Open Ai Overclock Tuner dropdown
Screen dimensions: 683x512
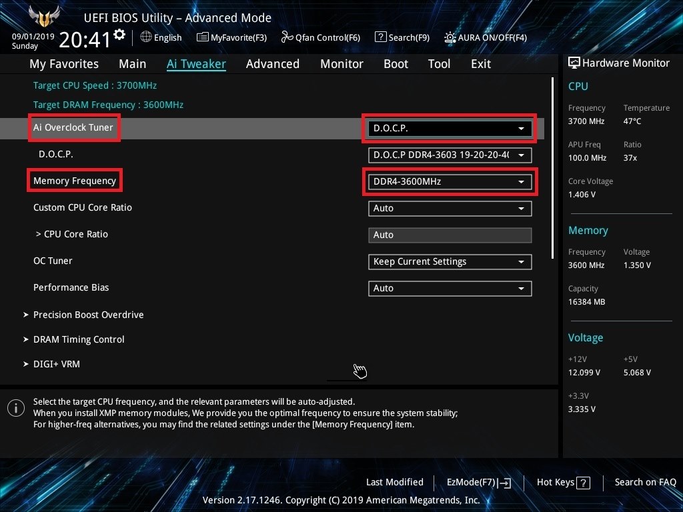click(x=450, y=129)
